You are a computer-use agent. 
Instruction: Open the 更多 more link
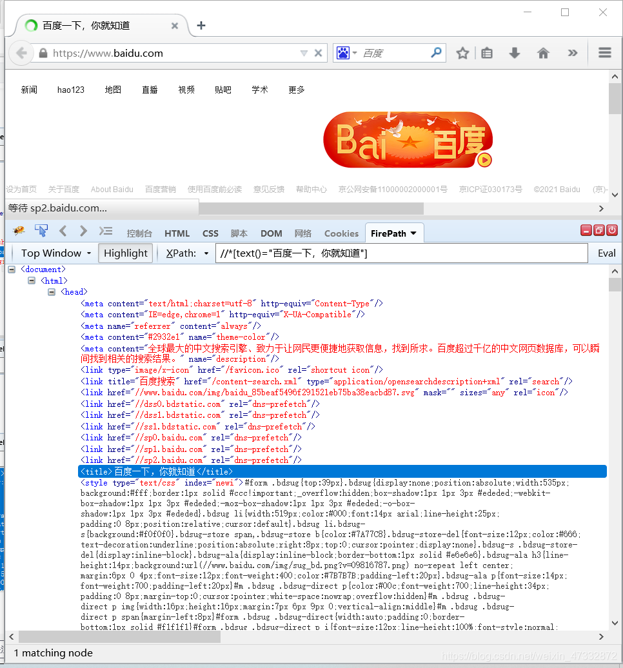[x=296, y=90]
